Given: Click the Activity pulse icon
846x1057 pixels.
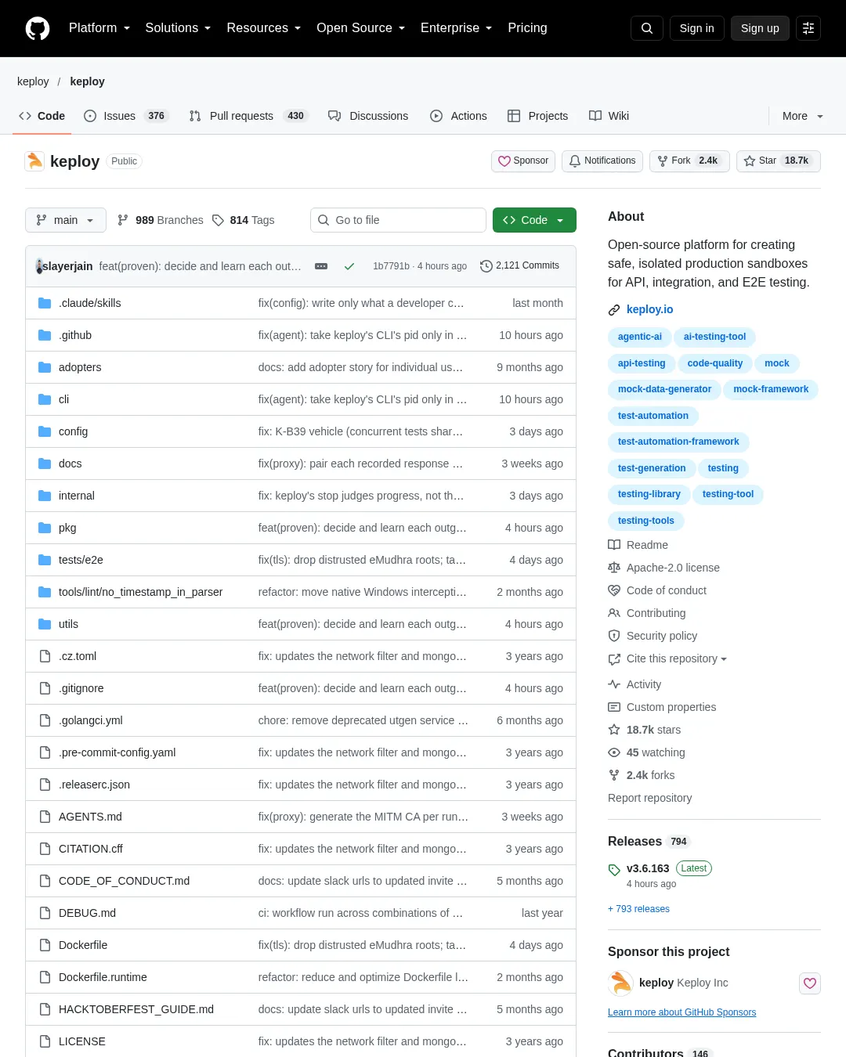Looking at the screenshot, I should (614, 684).
